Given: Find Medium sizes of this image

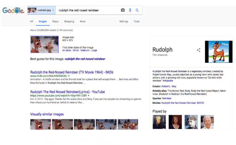Looking at the screenshot, I should tap(85, 50).
